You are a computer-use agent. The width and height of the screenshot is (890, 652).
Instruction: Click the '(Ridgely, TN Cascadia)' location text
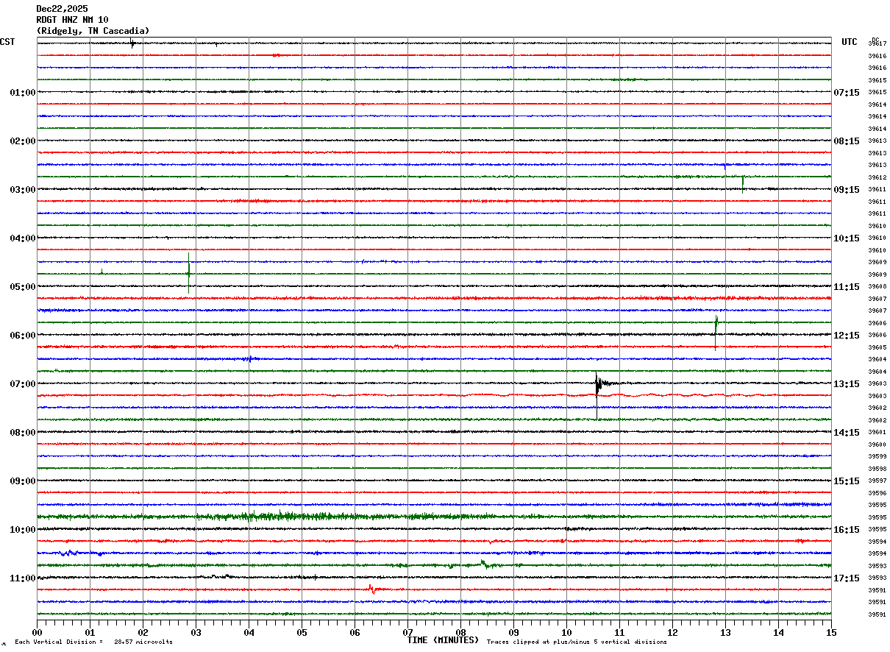(x=93, y=31)
